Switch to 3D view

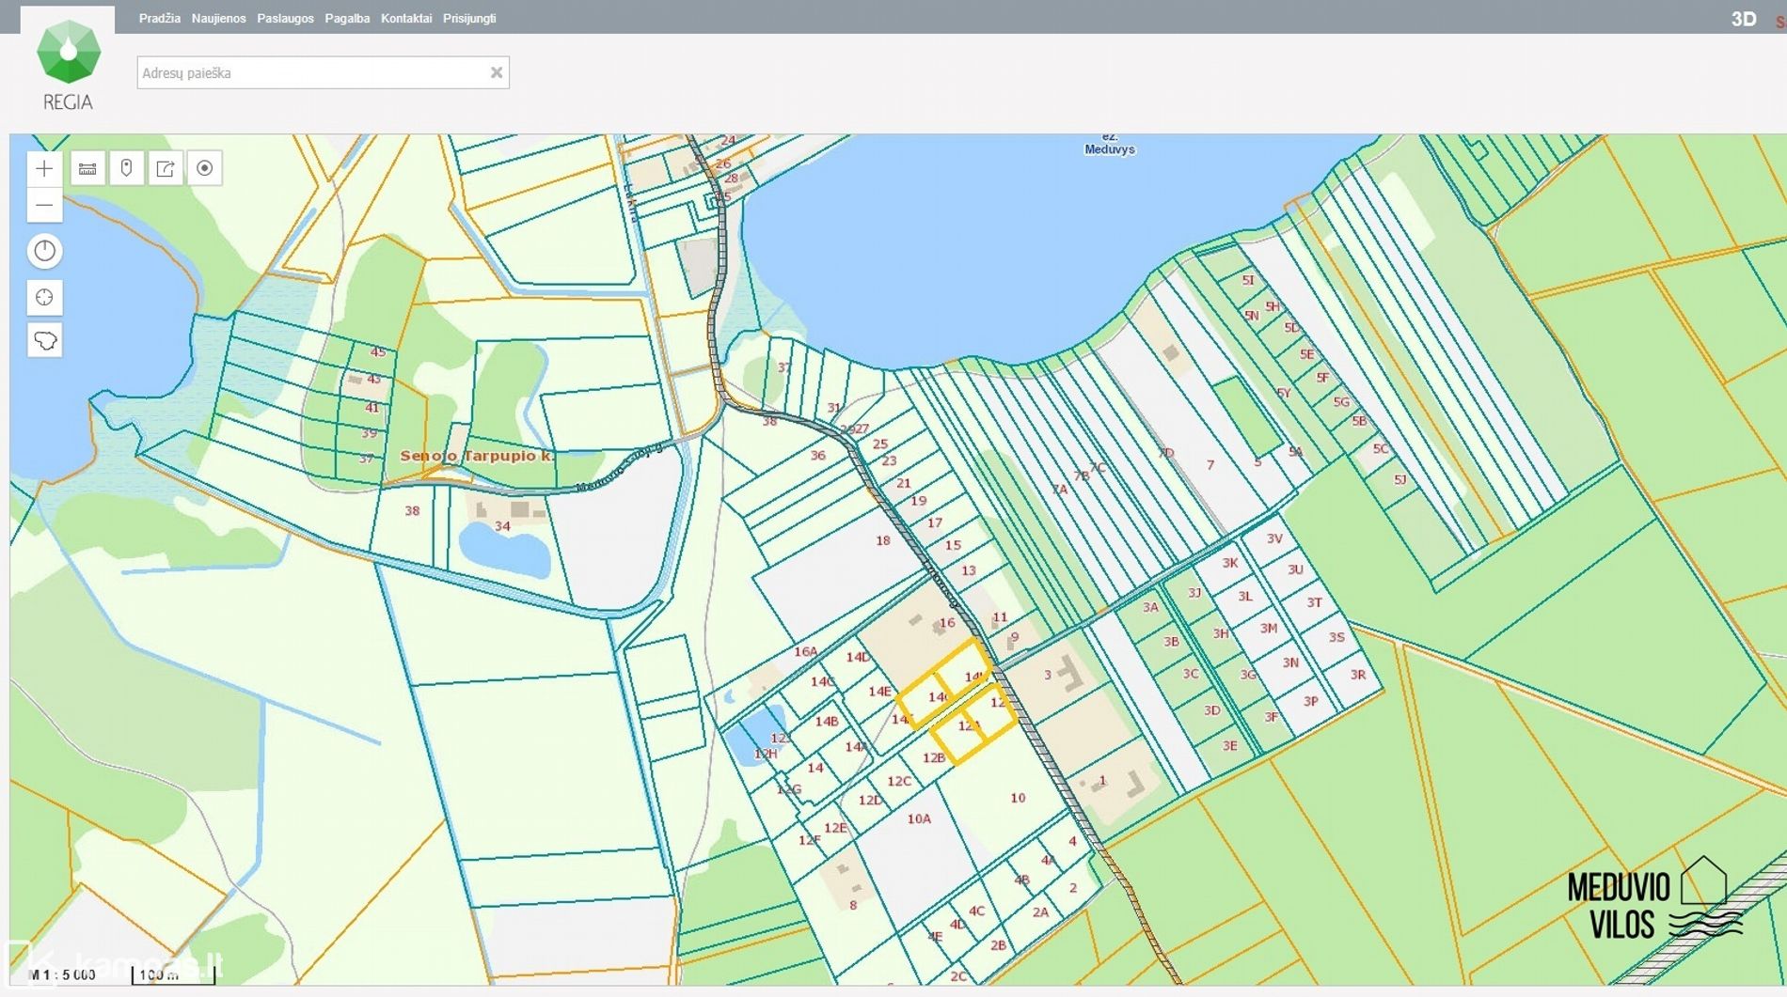click(x=1743, y=19)
